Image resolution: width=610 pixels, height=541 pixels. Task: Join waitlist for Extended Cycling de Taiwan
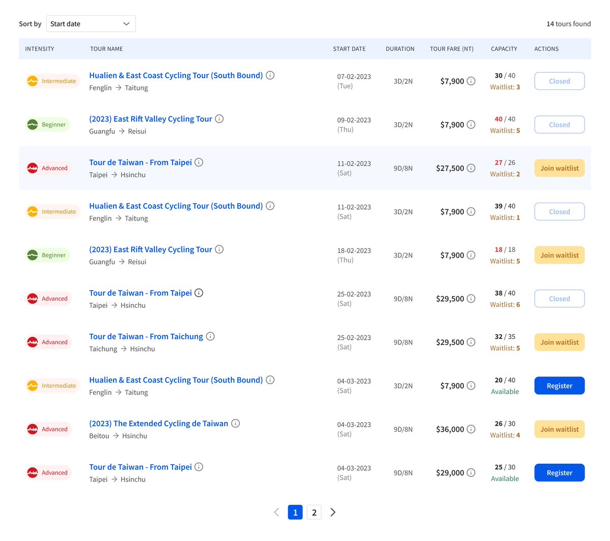click(x=560, y=429)
